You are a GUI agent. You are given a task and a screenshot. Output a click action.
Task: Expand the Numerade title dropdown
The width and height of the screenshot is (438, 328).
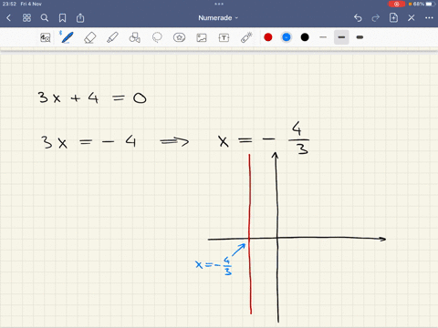[218, 18]
